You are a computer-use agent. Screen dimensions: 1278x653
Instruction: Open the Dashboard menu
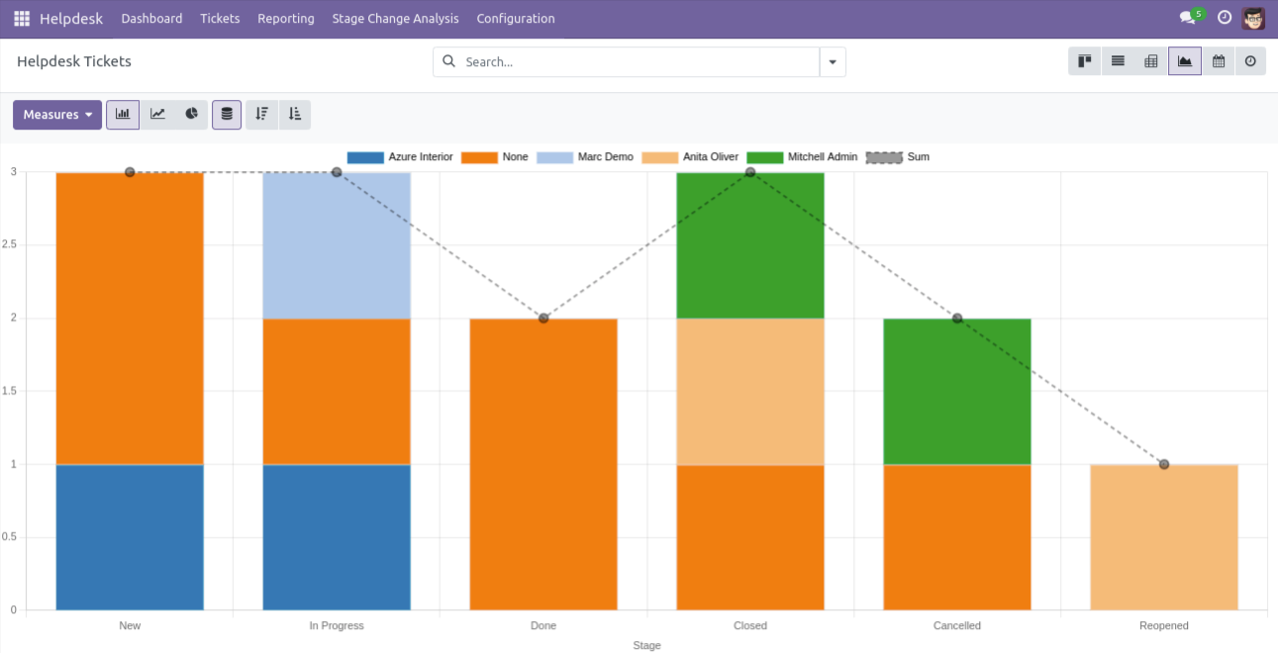point(151,19)
